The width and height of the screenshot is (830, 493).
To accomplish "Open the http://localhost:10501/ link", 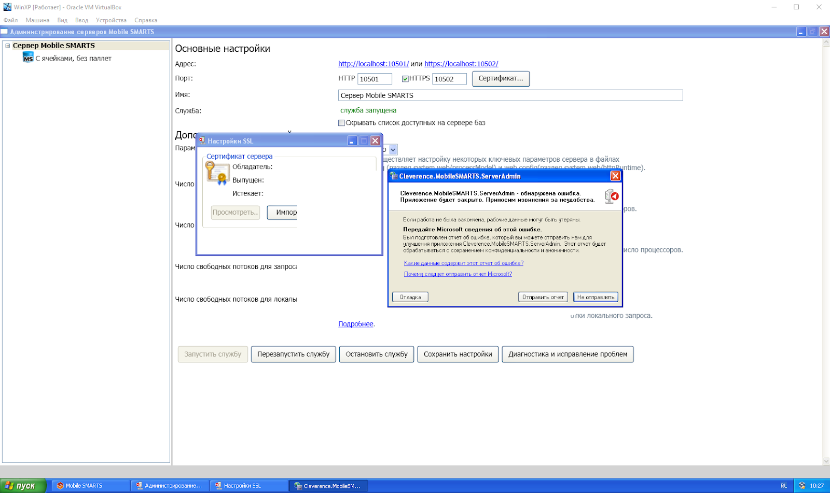I will (x=374, y=64).
